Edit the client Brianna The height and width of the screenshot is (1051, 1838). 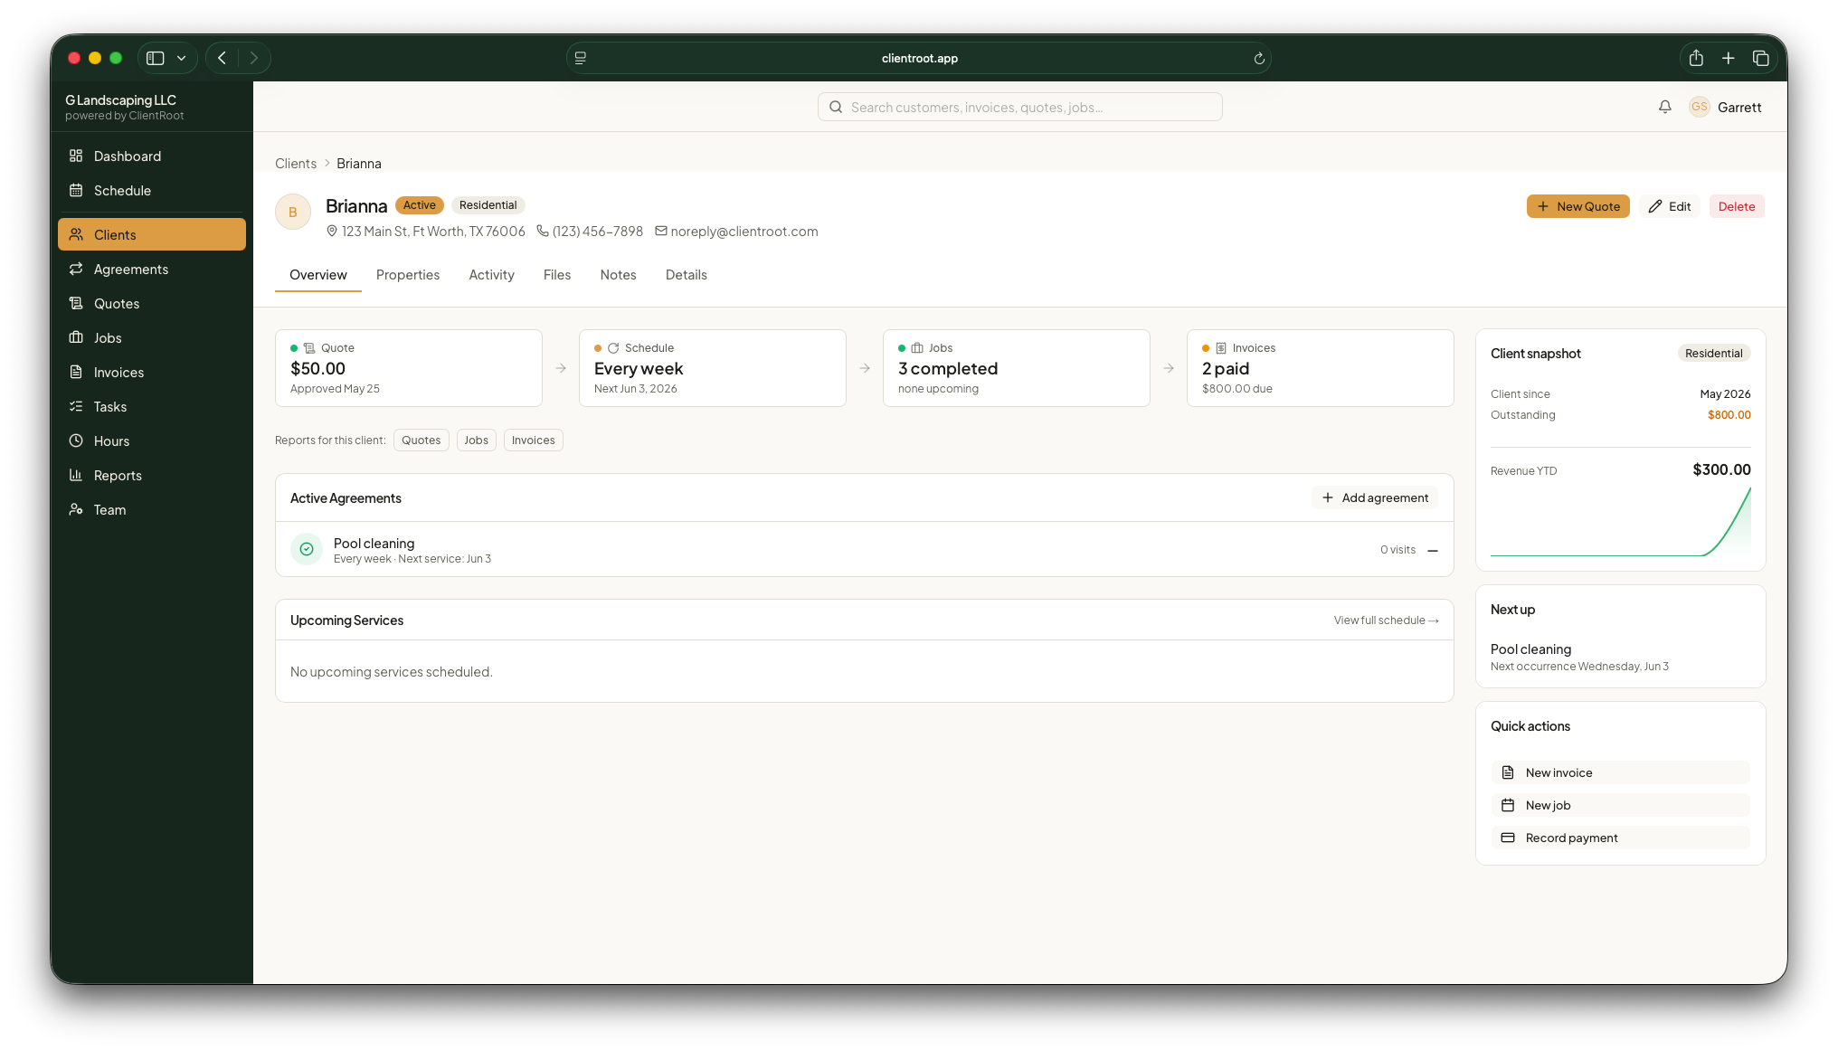pyautogui.click(x=1669, y=206)
